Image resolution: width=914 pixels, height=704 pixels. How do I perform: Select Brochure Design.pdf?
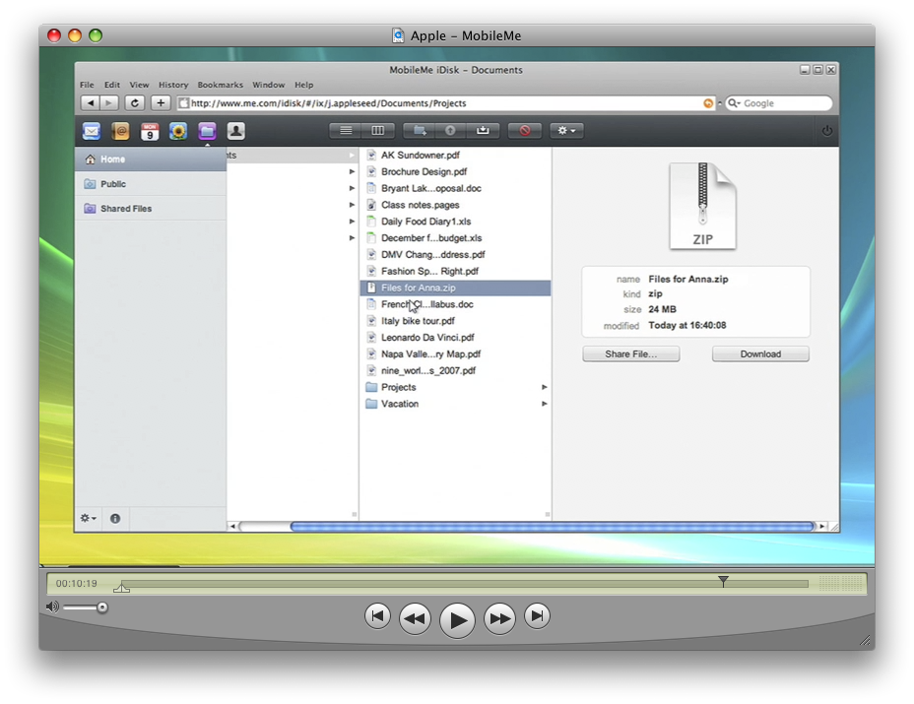pyautogui.click(x=455, y=171)
